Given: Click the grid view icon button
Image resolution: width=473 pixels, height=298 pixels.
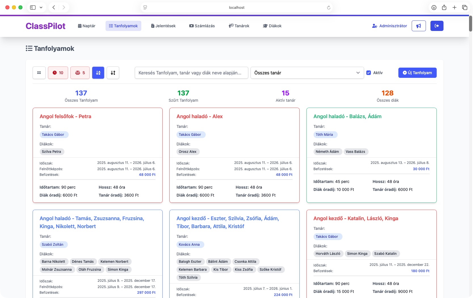Looking at the screenshot, I should (x=39, y=73).
